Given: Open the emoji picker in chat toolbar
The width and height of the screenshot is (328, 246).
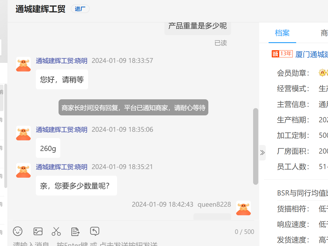Looking at the screenshot, I should [x=18, y=231].
